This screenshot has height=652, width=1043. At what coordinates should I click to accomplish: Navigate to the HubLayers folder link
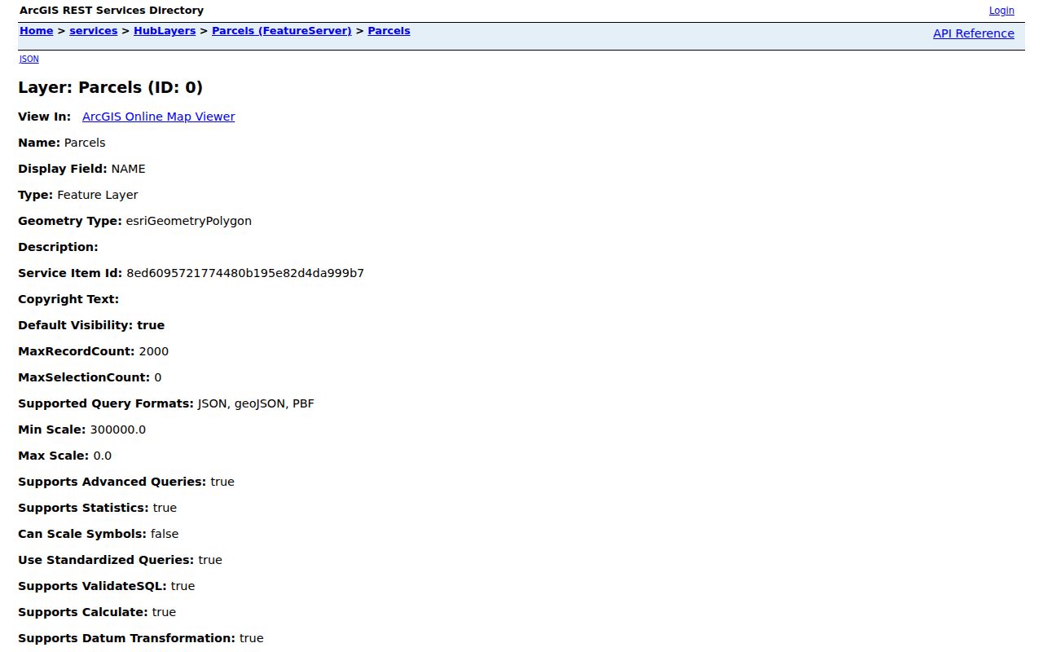pos(165,31)
